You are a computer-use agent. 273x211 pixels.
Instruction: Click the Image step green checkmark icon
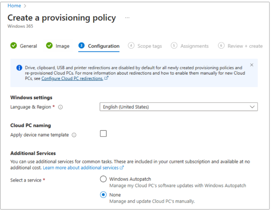(x=49, y=46)
